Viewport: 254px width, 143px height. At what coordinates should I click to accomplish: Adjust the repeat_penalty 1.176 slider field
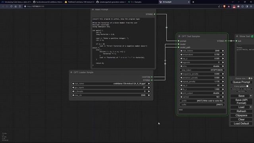pos(202,81)
